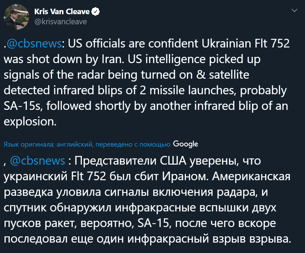Open the @krisvancleave handle link
This screenshot has width=305, height=253.
(x=60, y=21)
